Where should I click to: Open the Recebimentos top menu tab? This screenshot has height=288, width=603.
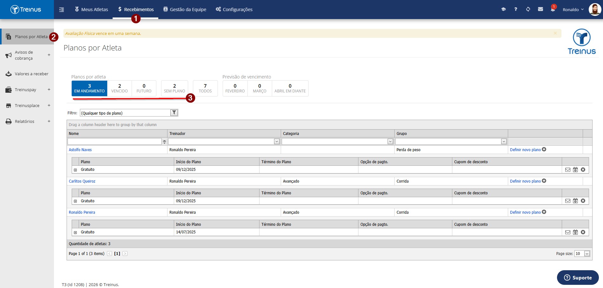point(135,9)
